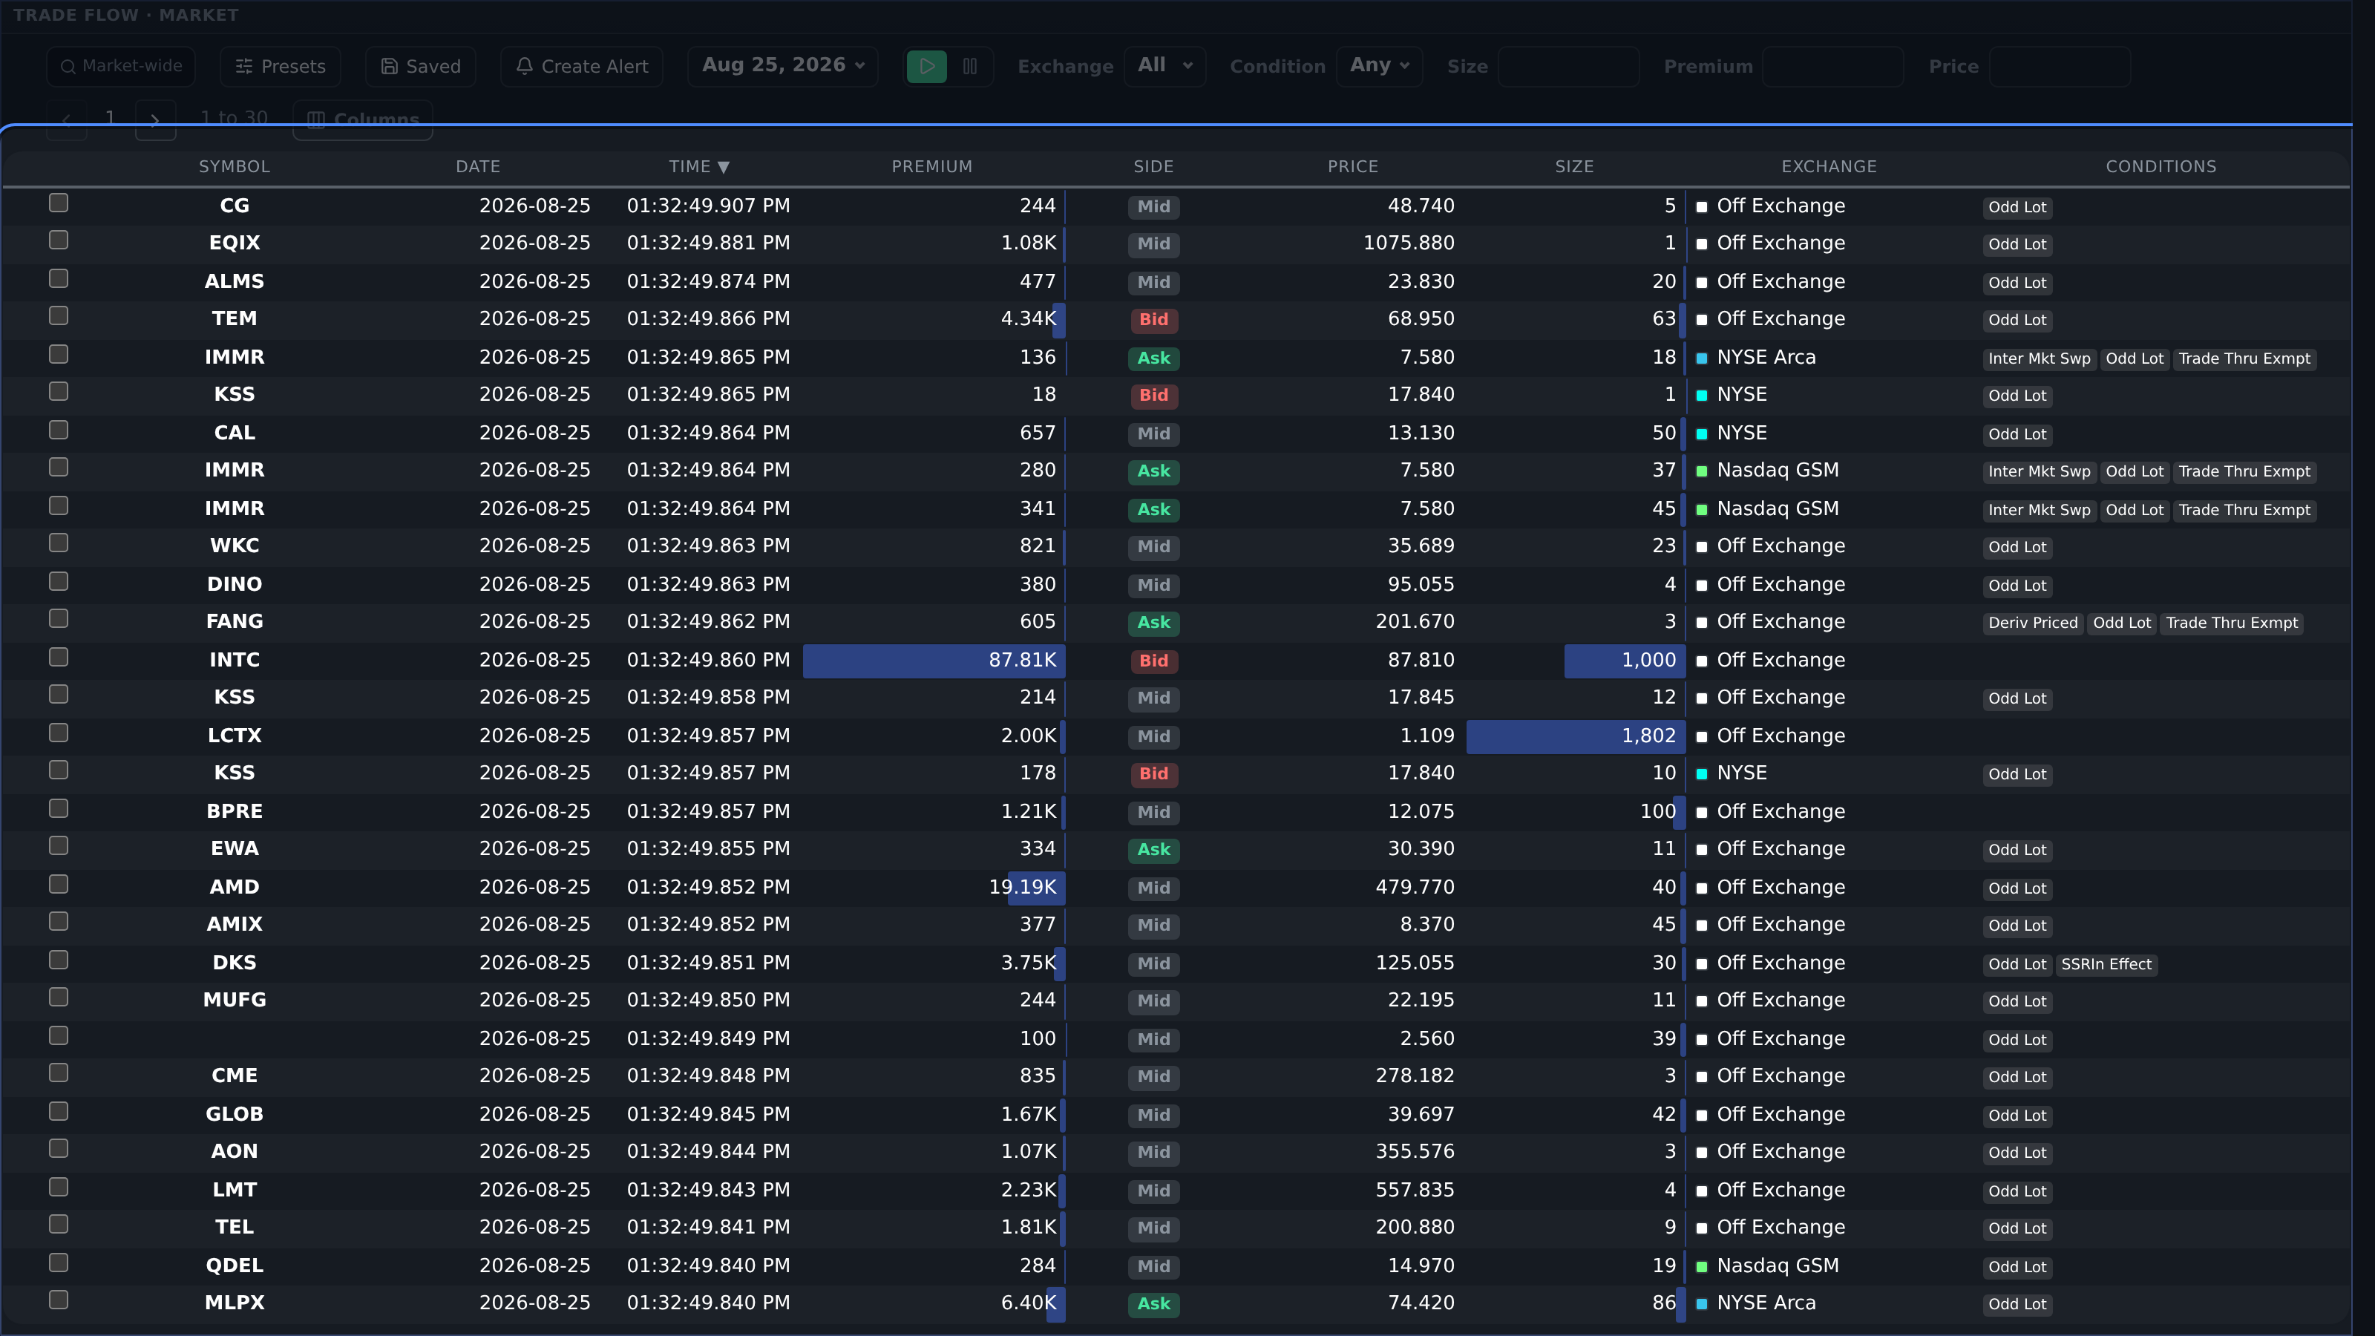Viewport: 2375px width, 1336px height.
Task: Click SSRIn Effect tag on DKS row
Action: click(2106, 964)
